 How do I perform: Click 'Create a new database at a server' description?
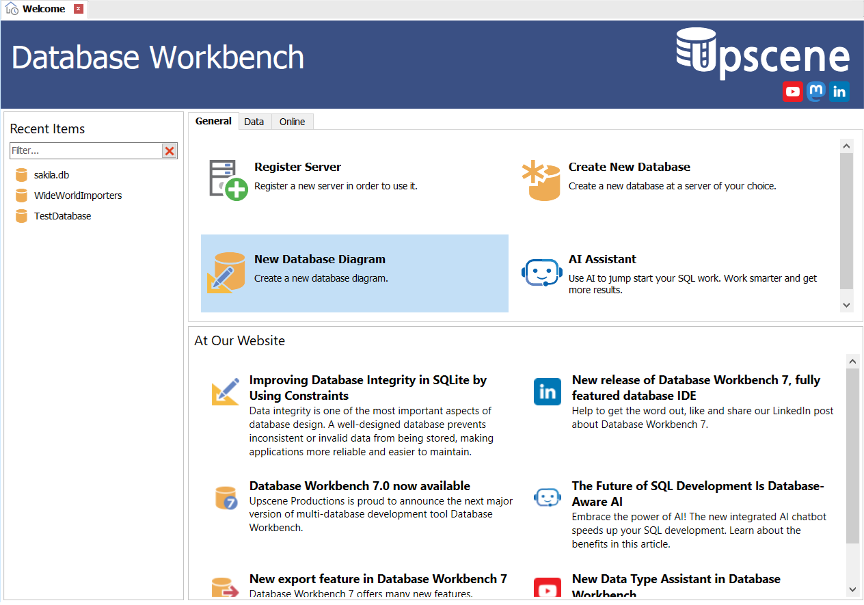pyautogui.click(x=672, y=186)
